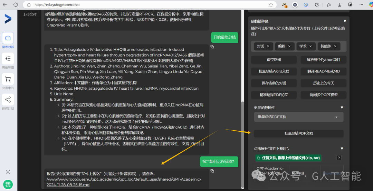Toggle the light/dark theme sun icon
The image size is (373, 191).
pos(8,172)
